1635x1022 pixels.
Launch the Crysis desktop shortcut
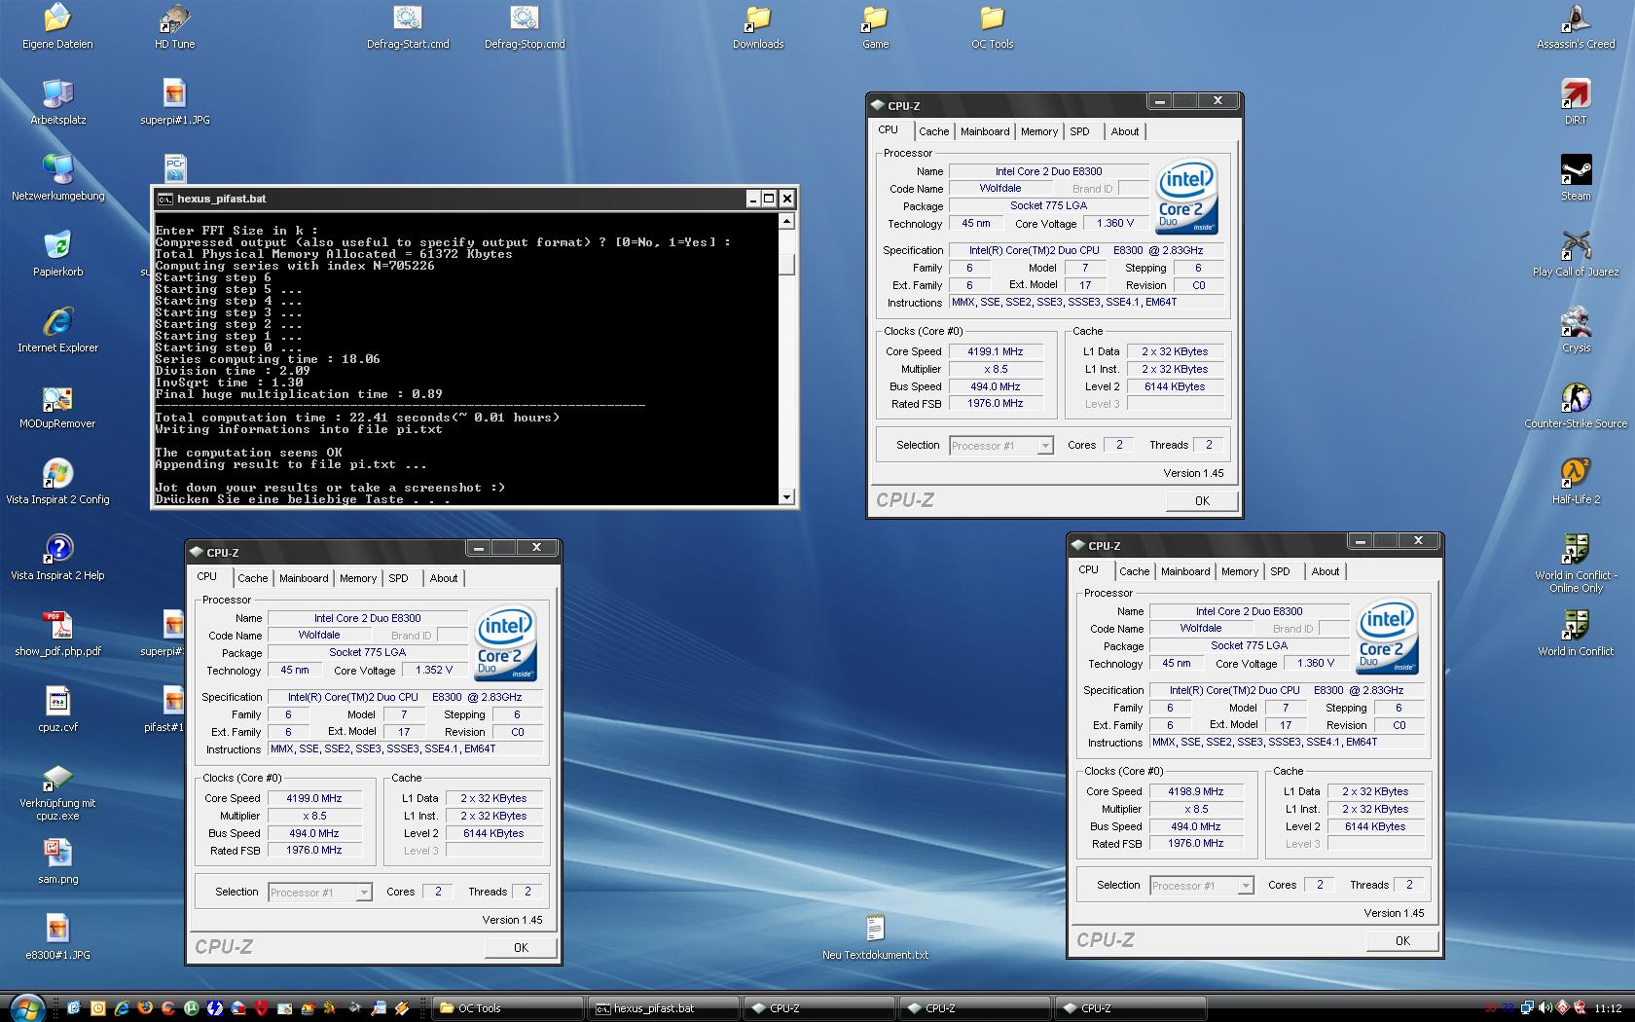click(1576, 330)
